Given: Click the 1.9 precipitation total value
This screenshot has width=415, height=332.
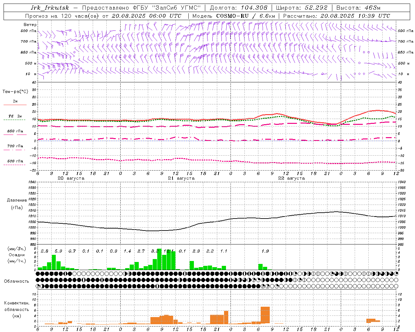Looking at the screenshot, I should pyautogui.click(x=265, y=251).
